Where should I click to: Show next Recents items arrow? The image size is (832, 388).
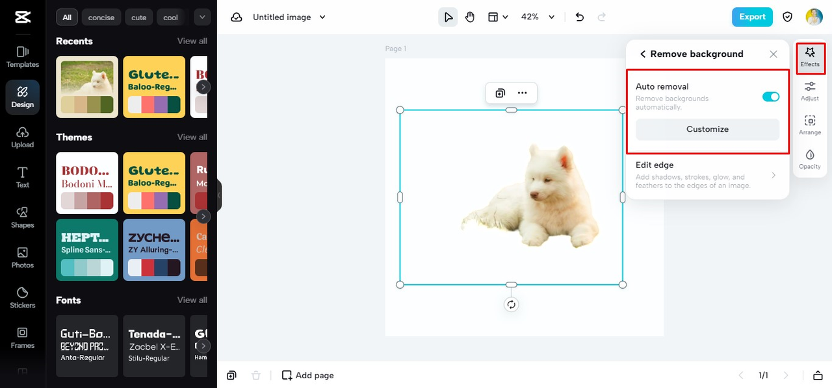(203, 86)
